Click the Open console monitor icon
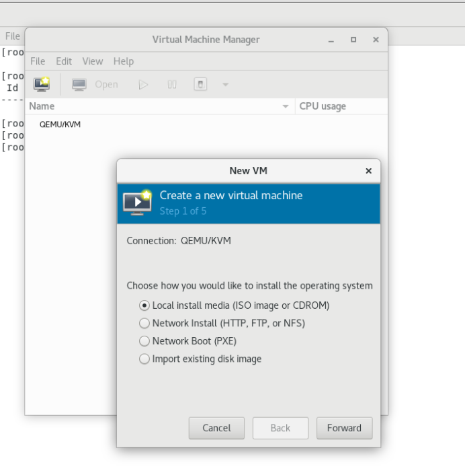The height and width of the screenshot is (475, 465). click(79, 85)
